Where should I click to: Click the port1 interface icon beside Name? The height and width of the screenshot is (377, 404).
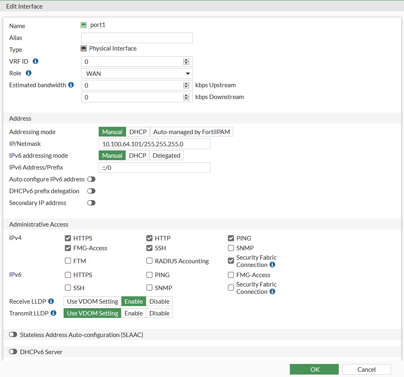(84, 24)
